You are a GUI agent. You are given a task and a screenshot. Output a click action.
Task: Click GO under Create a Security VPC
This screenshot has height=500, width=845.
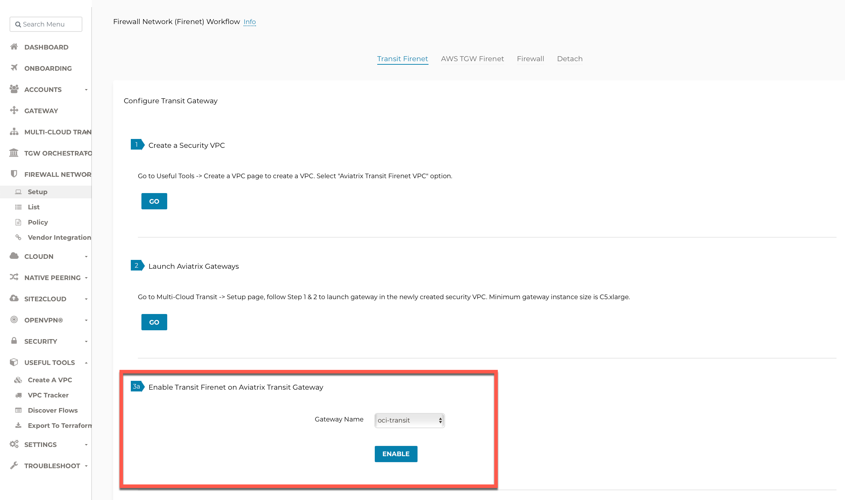point(154,201)
